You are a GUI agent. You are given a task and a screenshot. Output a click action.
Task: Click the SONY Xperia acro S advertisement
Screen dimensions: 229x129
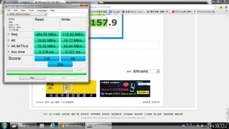pyautogui.click(x=125, y=89)
